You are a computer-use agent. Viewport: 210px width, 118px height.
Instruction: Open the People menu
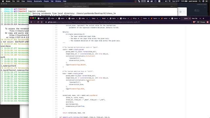pyautogui.click(x=46, y=1)
